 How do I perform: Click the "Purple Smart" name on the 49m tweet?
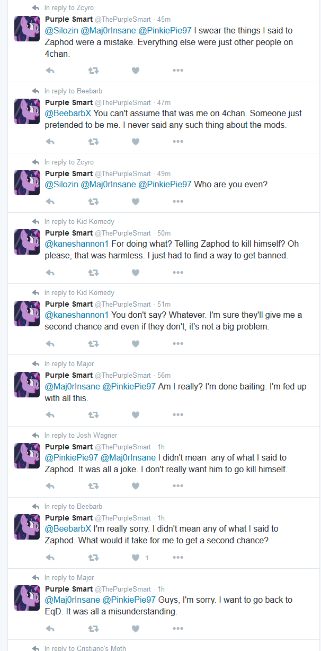(x=69, y=173)
